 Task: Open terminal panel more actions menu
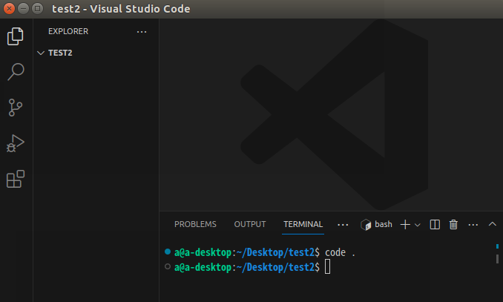(x=473, y=225)
